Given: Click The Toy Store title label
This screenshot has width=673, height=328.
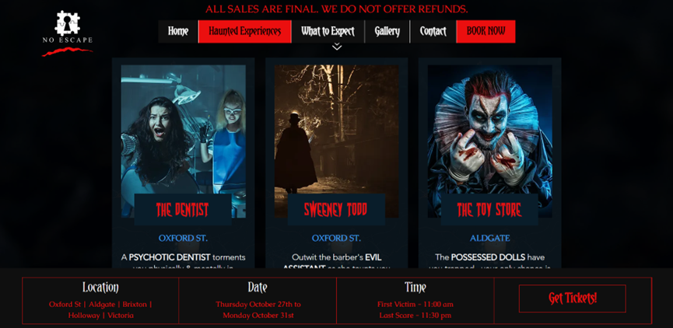Looking at the screenshot, I should point(489,210).
